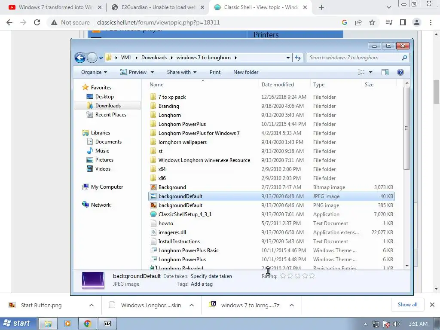Image resolution: width=440 pixels, height=330 pixels.
Task: Open recent locations dropdown next to forward arrow
Action: point(101,58)
